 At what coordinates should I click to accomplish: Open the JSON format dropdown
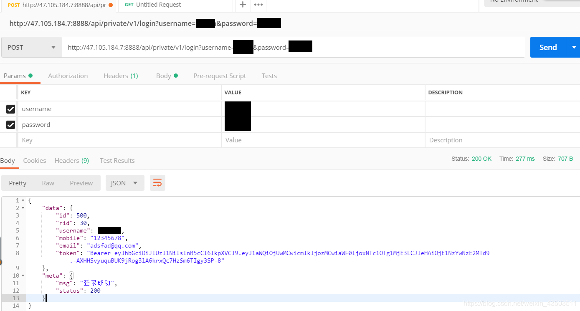click(125, 183)
